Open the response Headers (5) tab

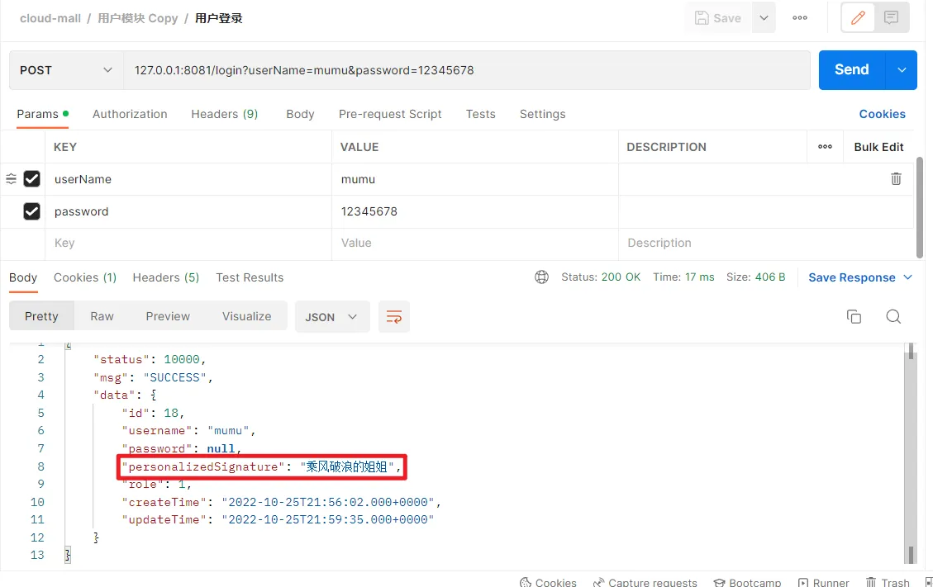coord(165,277)
